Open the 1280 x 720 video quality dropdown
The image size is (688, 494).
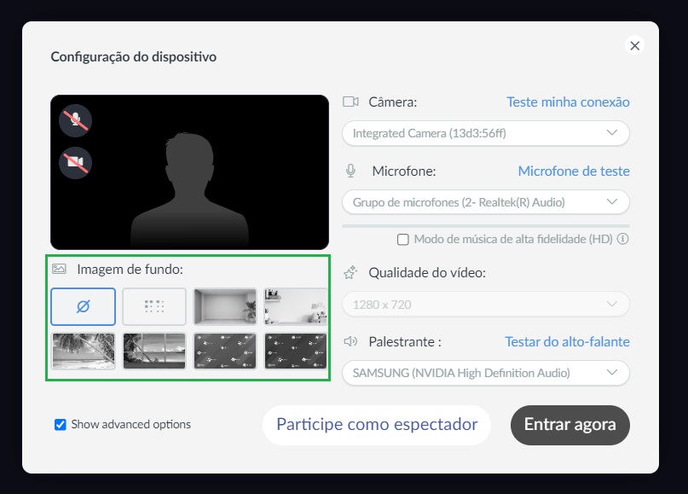coord(486,305)
